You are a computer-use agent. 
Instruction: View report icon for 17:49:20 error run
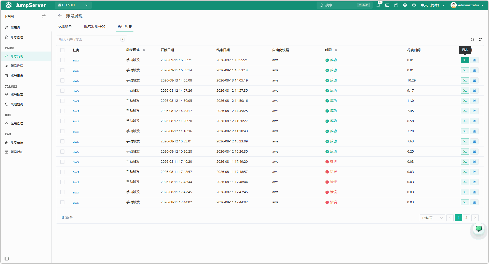pos(474,162)
